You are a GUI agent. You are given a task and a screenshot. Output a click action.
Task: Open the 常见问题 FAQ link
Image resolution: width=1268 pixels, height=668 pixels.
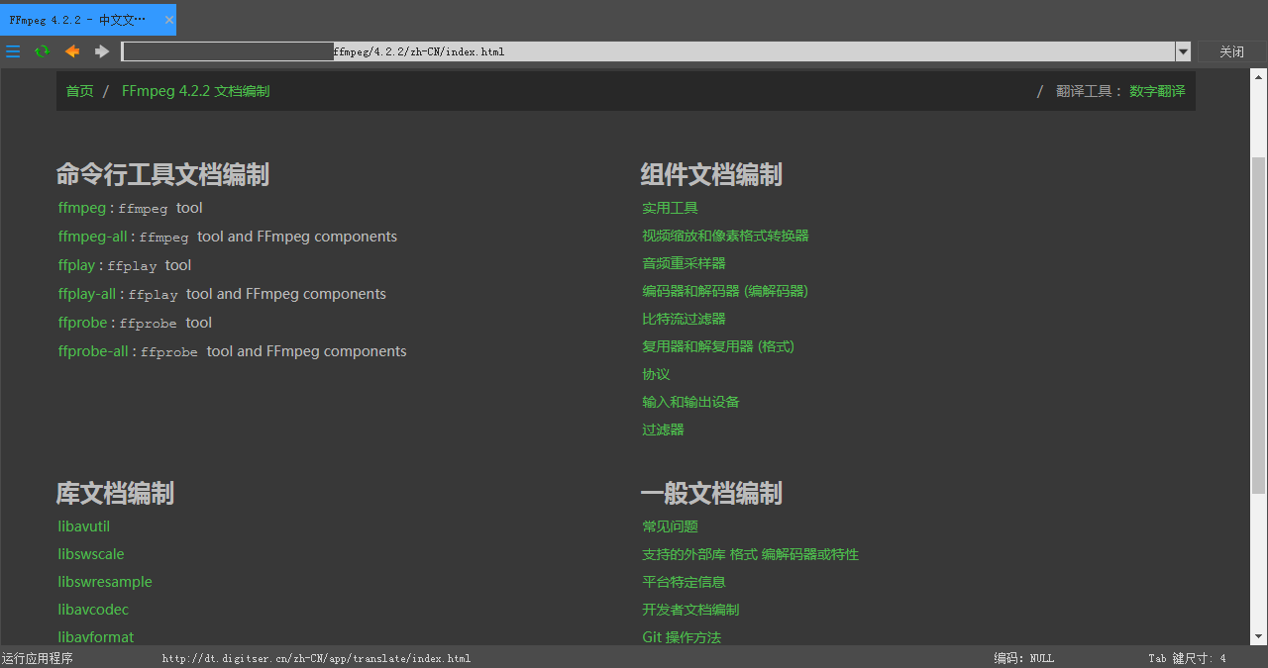click(670, 525)
